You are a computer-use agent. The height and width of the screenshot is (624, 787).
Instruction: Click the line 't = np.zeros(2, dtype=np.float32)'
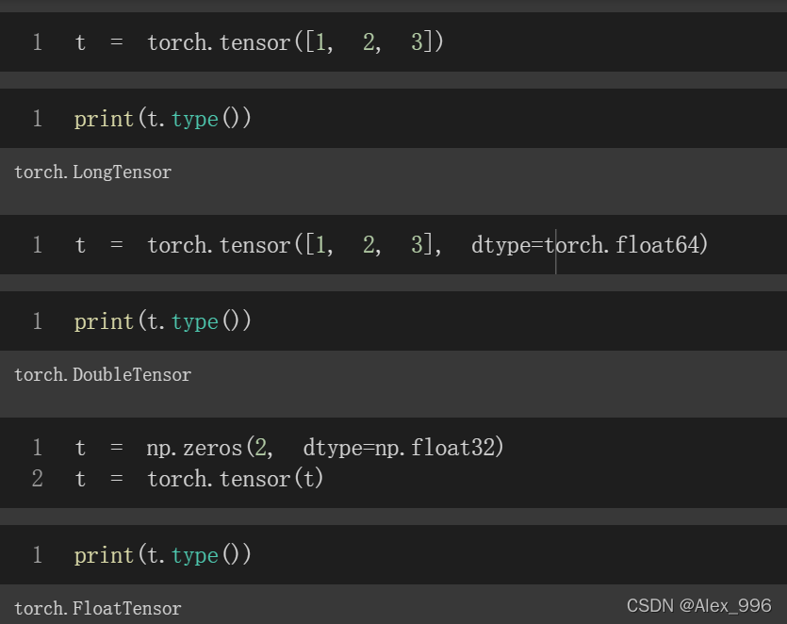point(289,448)
